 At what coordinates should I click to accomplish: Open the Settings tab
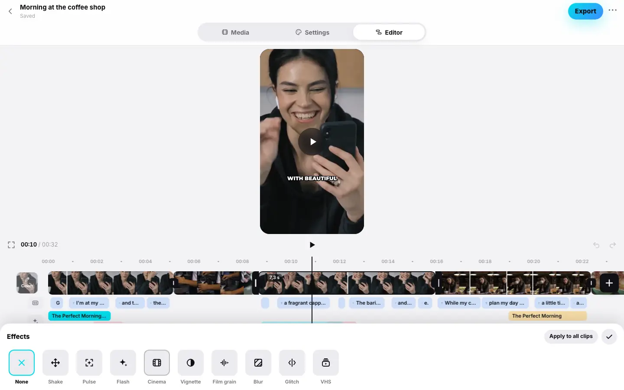coord(312,32)
